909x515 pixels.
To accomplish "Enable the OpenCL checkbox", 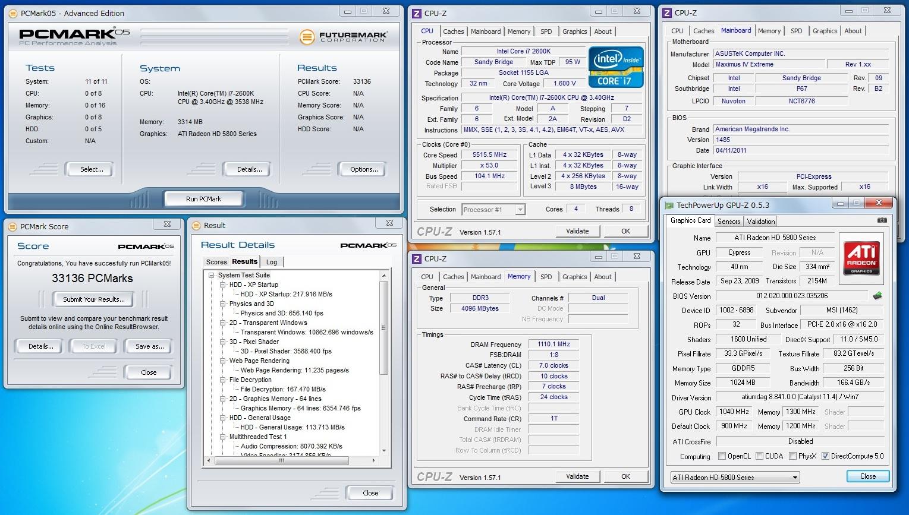I will [722, 456].
